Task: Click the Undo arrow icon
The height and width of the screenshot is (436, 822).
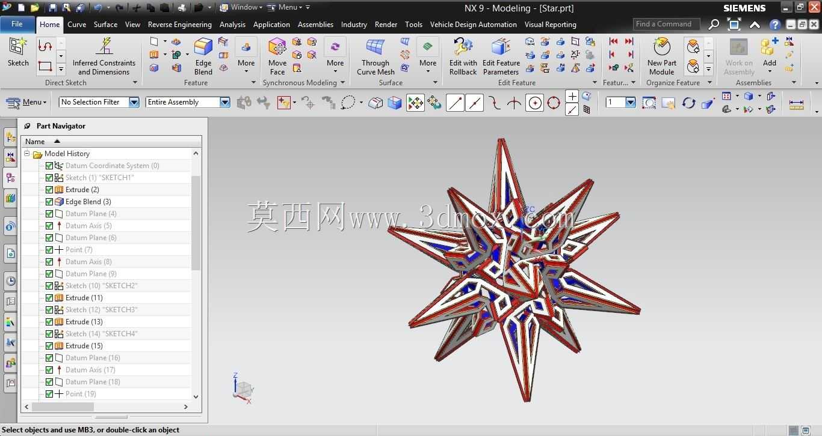Action: (x=98, y=8)
